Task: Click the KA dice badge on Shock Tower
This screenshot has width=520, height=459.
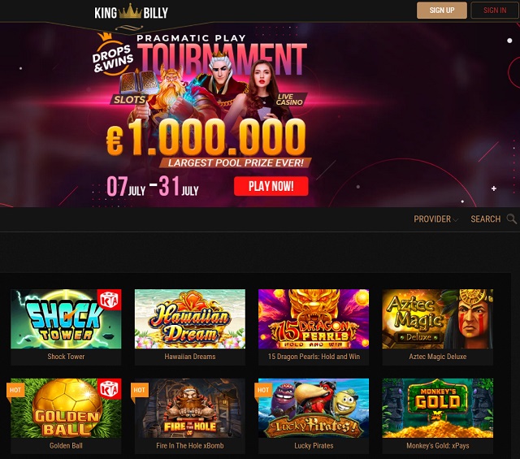Action: [x=109, y=300]
